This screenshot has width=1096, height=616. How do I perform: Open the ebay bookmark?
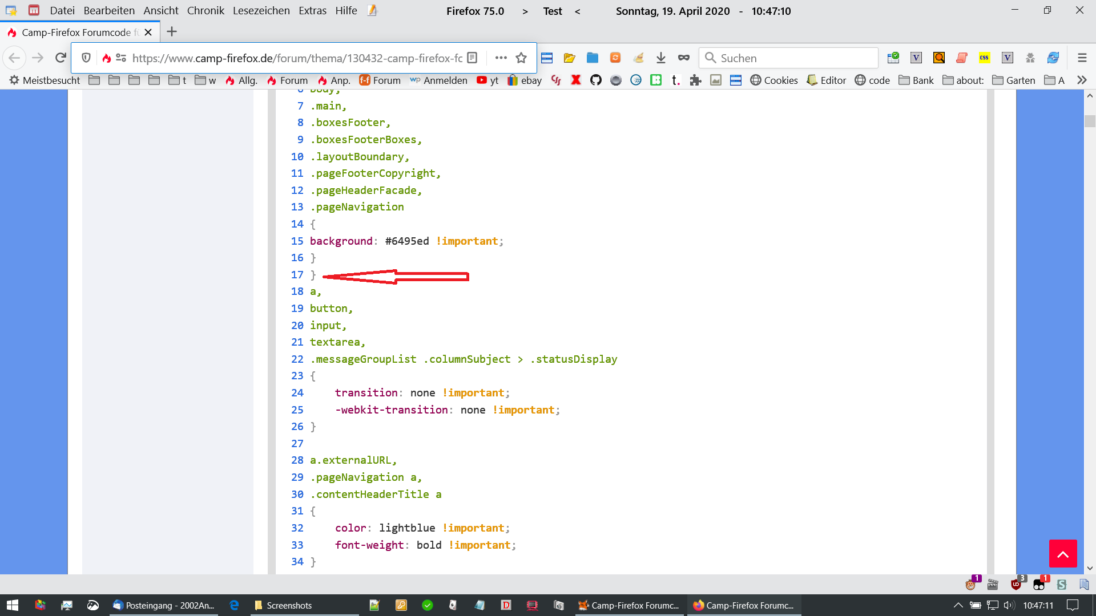pyautogui.click(x=525, y=80)
